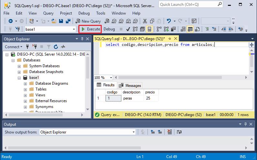The height and width of the screenshot is (160, 257).
Task: Expand the Synonyms folder
Action: coord(25,107)
